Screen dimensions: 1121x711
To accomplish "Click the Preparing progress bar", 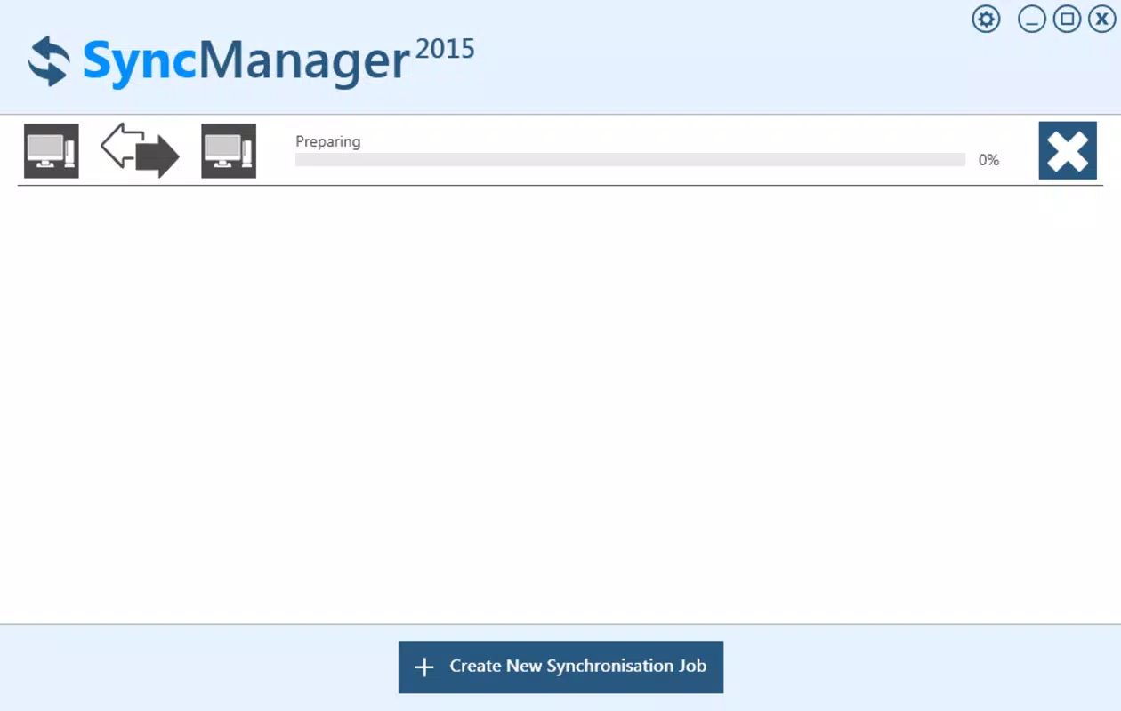I will tap(630, 160).
